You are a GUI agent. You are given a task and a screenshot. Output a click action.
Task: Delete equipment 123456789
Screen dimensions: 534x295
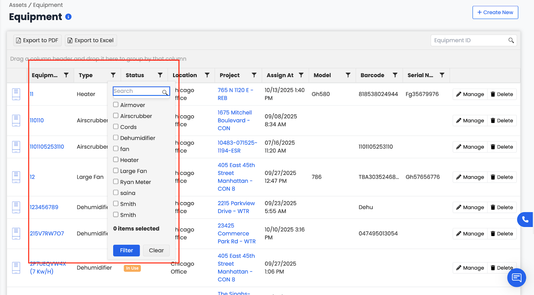[502, 207]
